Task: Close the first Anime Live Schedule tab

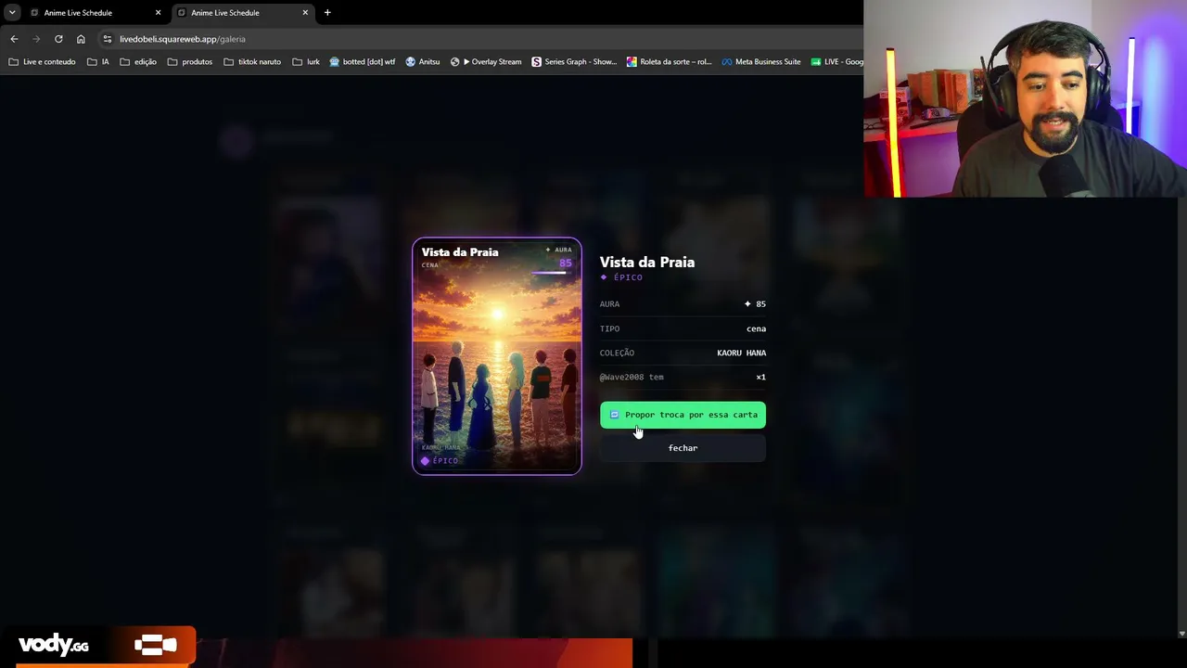Action: [158, 13]
